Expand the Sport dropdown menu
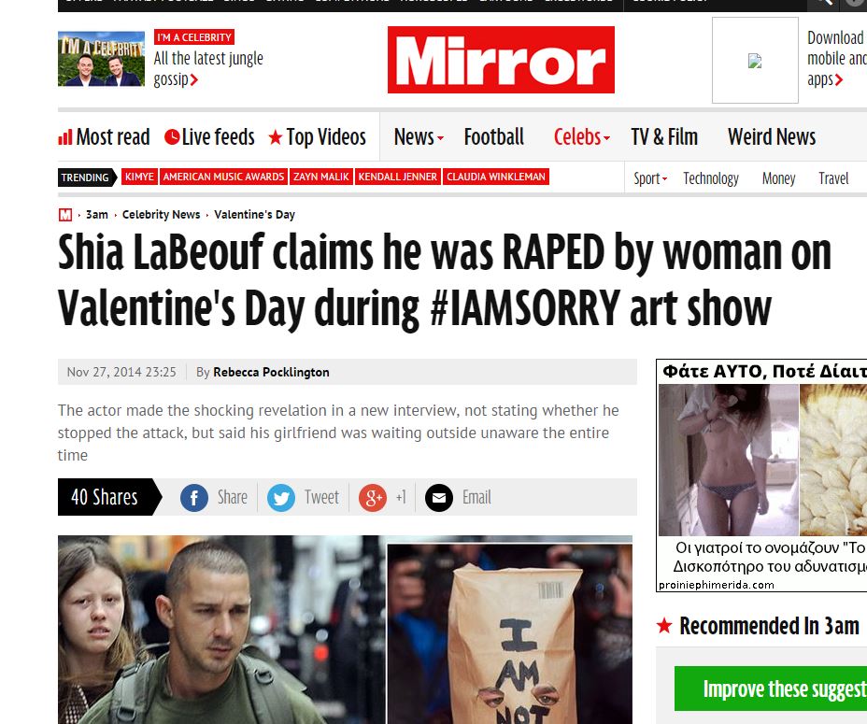 tap(650, 178)
